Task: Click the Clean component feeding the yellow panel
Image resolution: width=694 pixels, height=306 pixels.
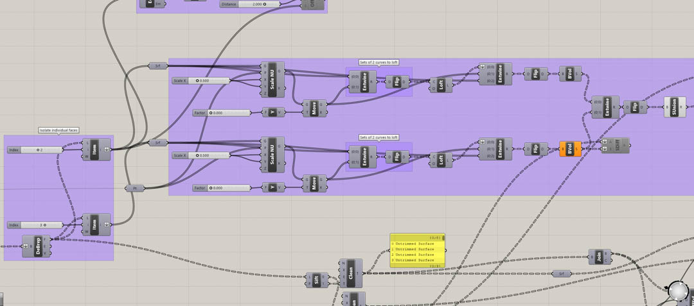Action: coord(351,273)
